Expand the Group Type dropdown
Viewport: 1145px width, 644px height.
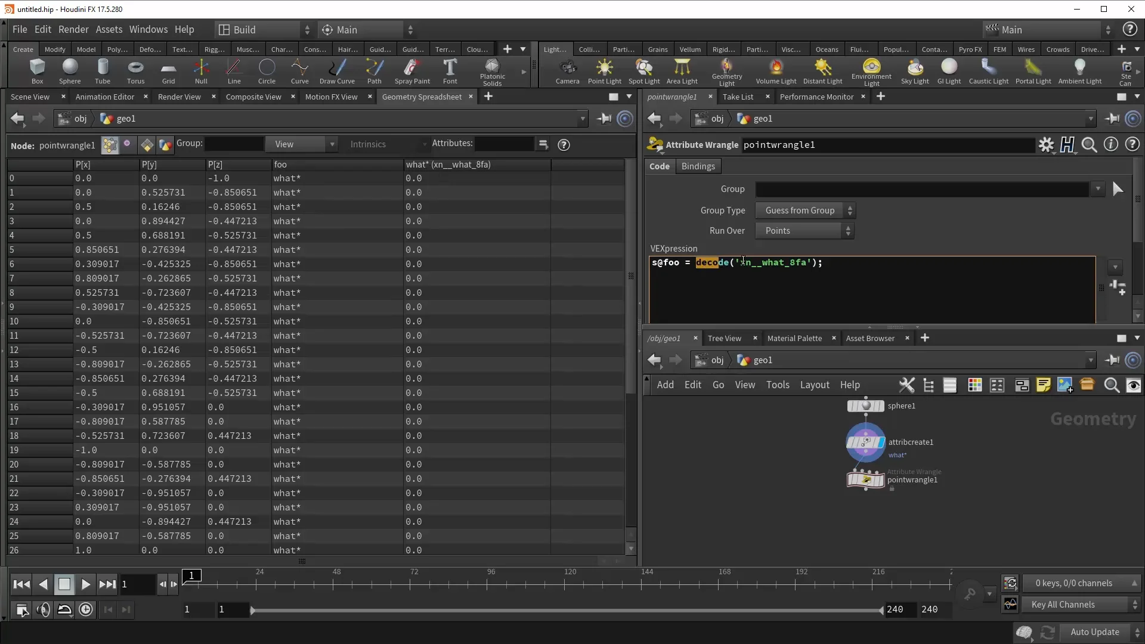(x=804, y=210)
